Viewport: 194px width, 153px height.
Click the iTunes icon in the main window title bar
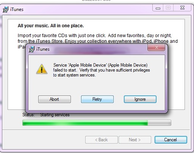(x=5, y=9)
